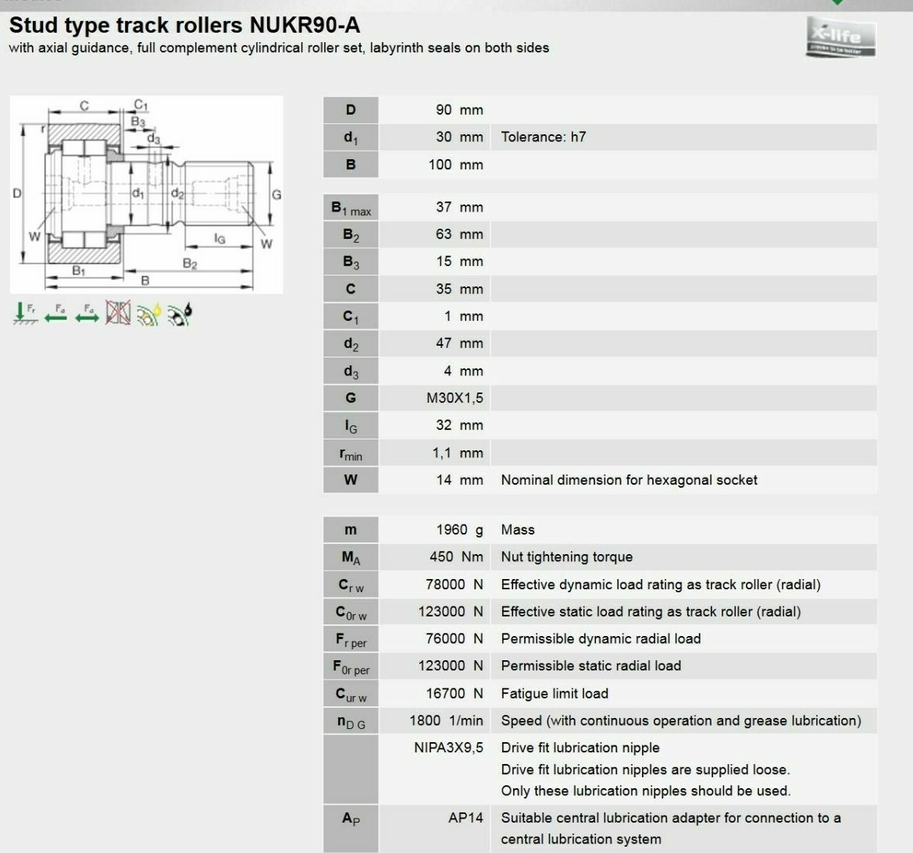Select the B1 max value 37 mm
Viewport: 913px width, 853px height.
click(x=459, y=207)
